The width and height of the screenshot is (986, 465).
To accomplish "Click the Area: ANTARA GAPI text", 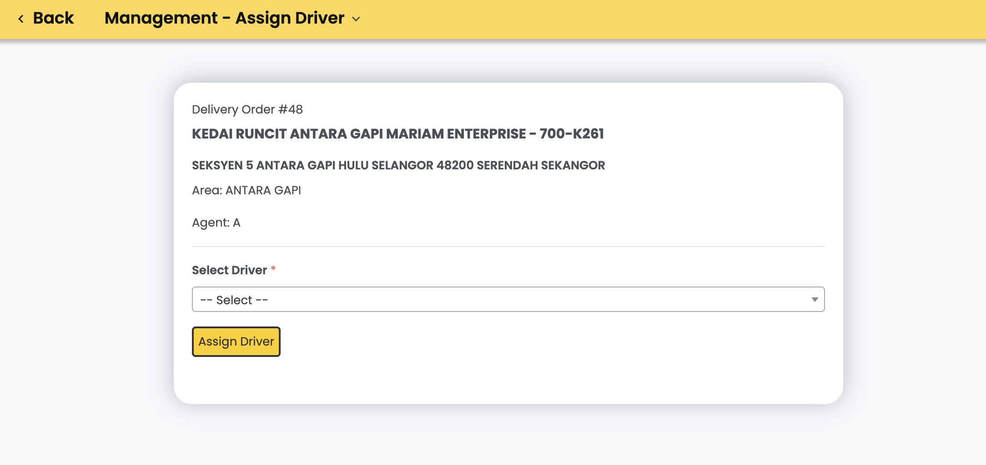I will click(246, 190).
